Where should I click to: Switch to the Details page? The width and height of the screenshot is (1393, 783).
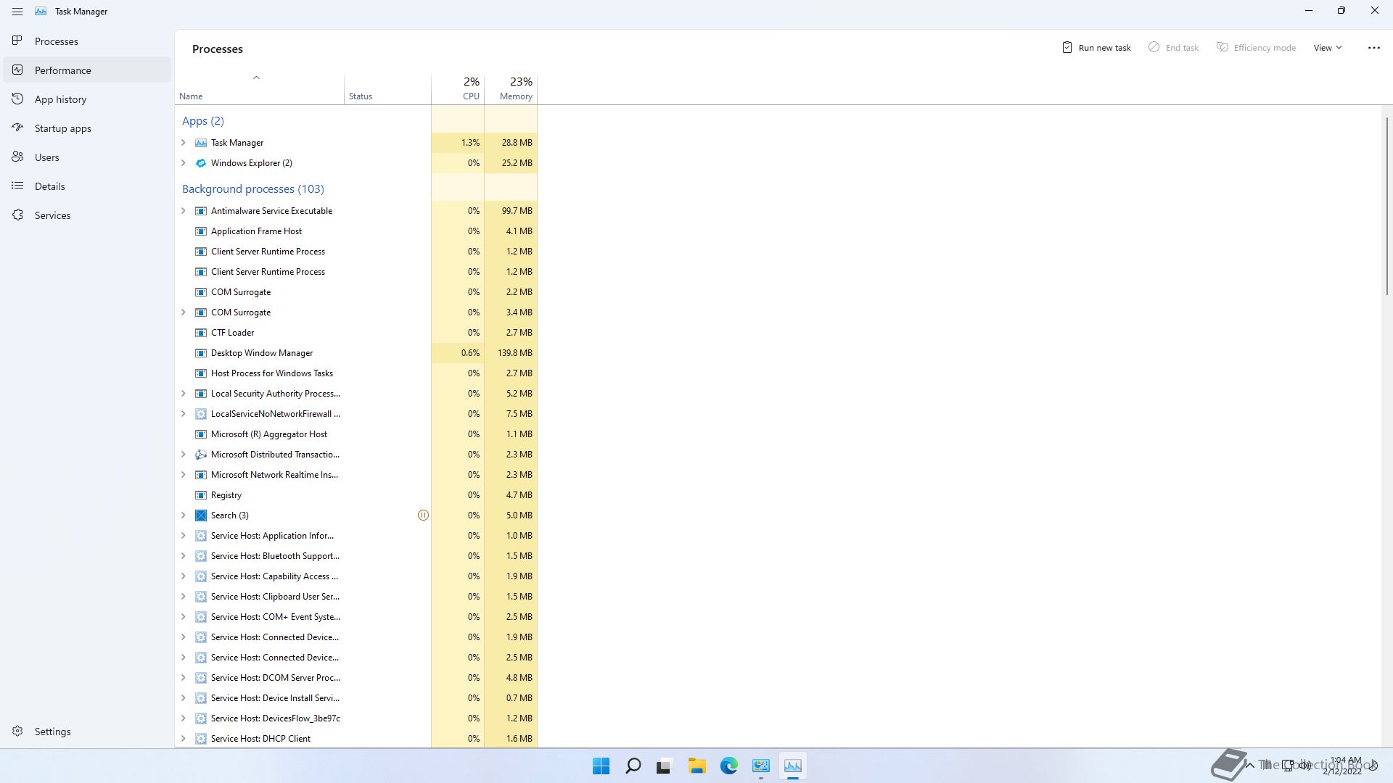click(x=87, y=186)
